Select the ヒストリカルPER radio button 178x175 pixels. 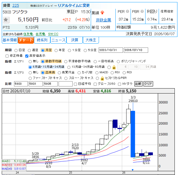[97, 78]
